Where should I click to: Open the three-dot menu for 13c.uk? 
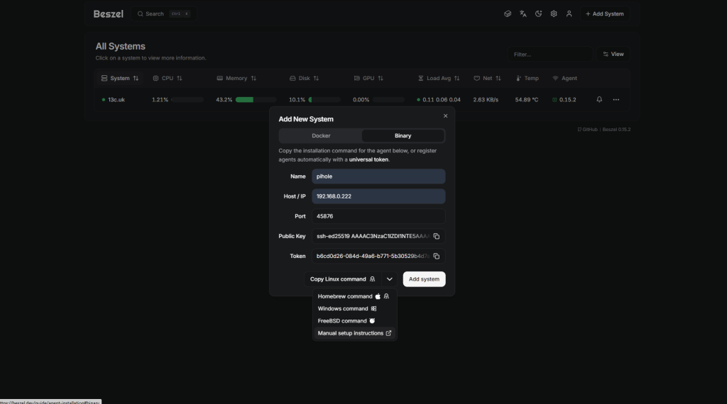(x=616, y=100)
